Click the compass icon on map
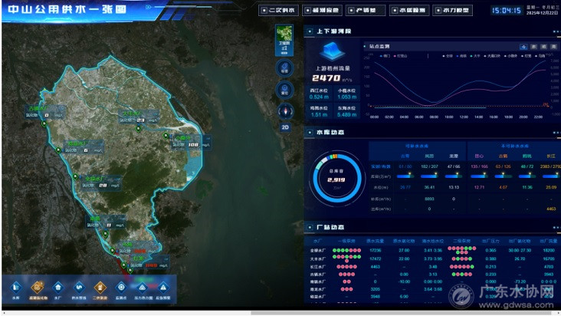 285,111
